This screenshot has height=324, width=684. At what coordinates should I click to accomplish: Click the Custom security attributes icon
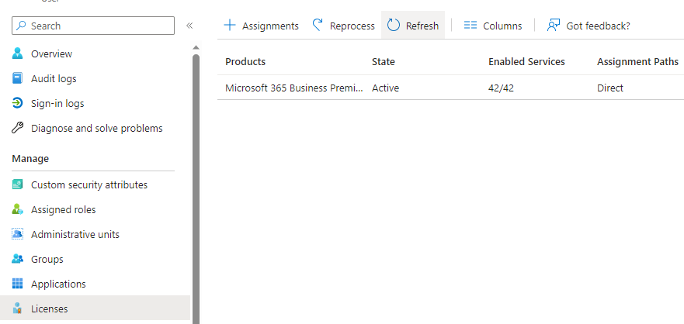18,185
